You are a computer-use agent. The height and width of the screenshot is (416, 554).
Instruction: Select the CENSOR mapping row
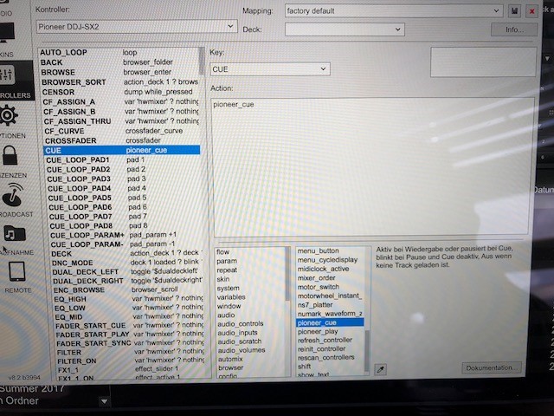point(121,92)
